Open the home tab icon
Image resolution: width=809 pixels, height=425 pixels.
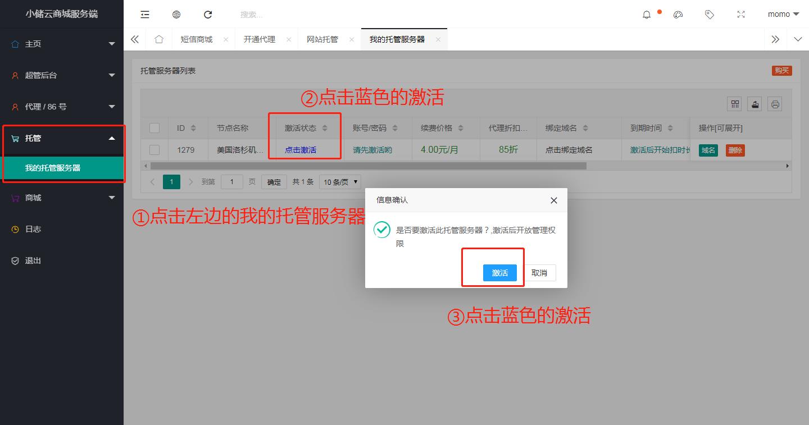159,39
